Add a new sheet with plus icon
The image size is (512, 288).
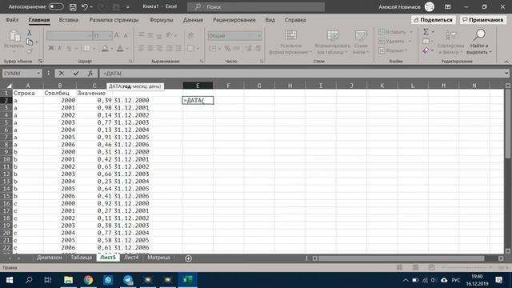pos(189,258)
